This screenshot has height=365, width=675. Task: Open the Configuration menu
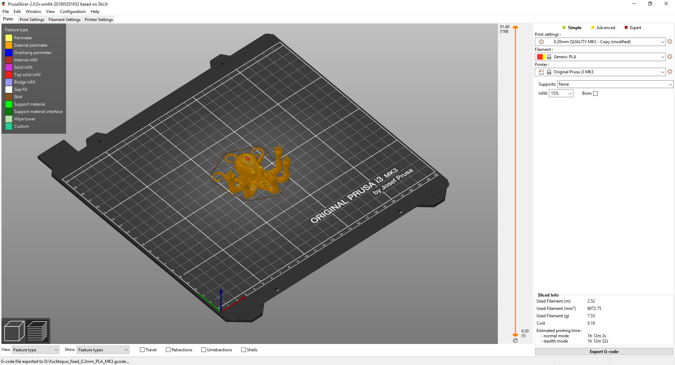tap(73, 12)
